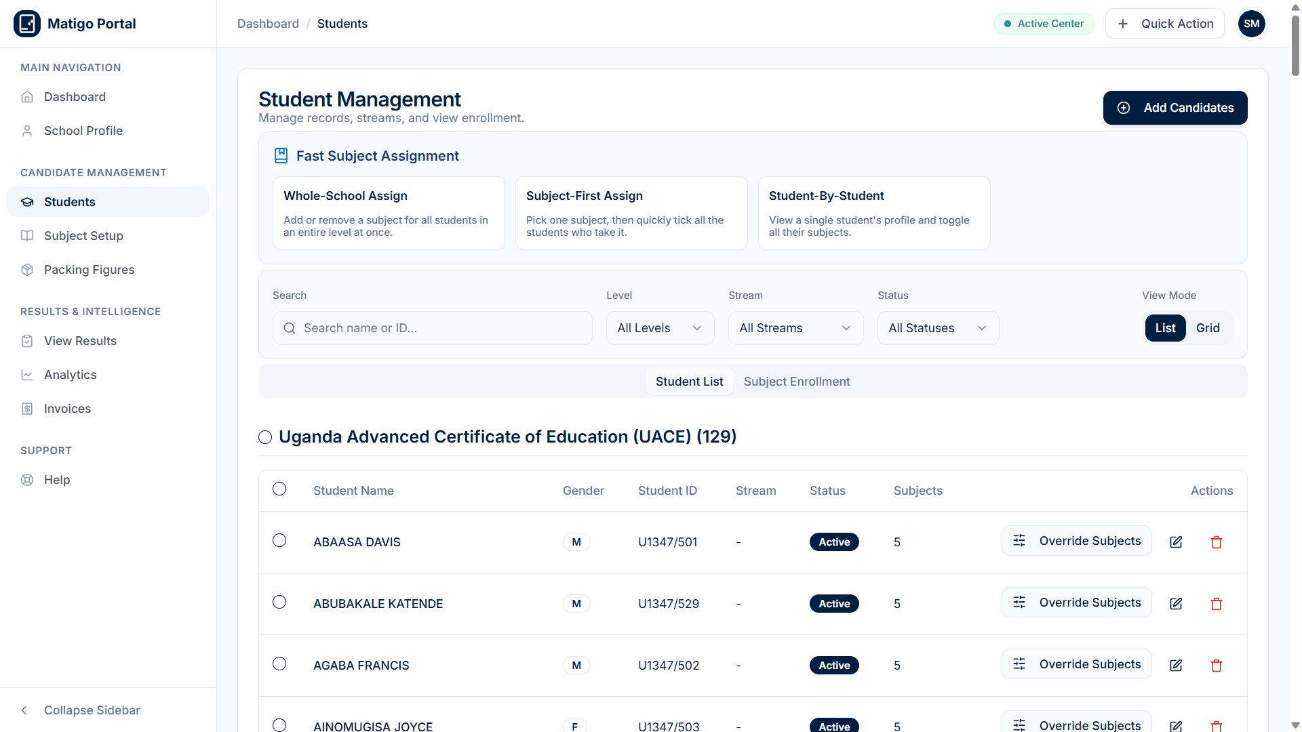The width and height of the screenshot is (1302, 732).
Task: Open the All Streams dropdown
Action: tap(795, 328)
